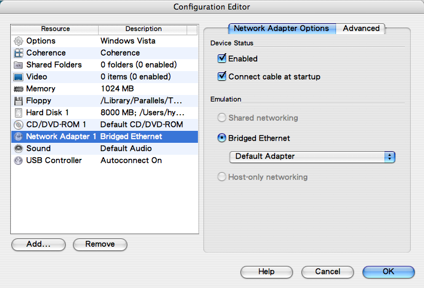Select the Options gear icon
The height and width of the screenshot is (288, 424).
point(19,41)
